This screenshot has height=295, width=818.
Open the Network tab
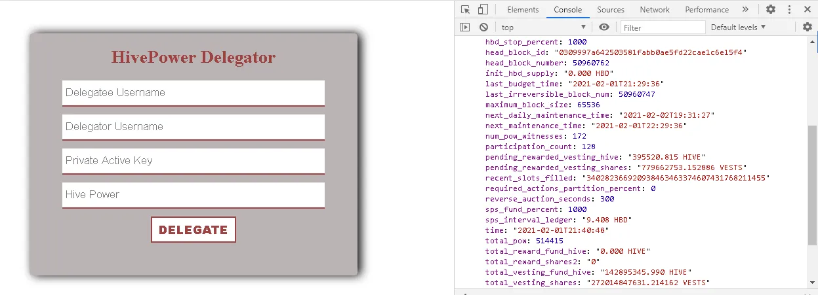coord(655,9)
